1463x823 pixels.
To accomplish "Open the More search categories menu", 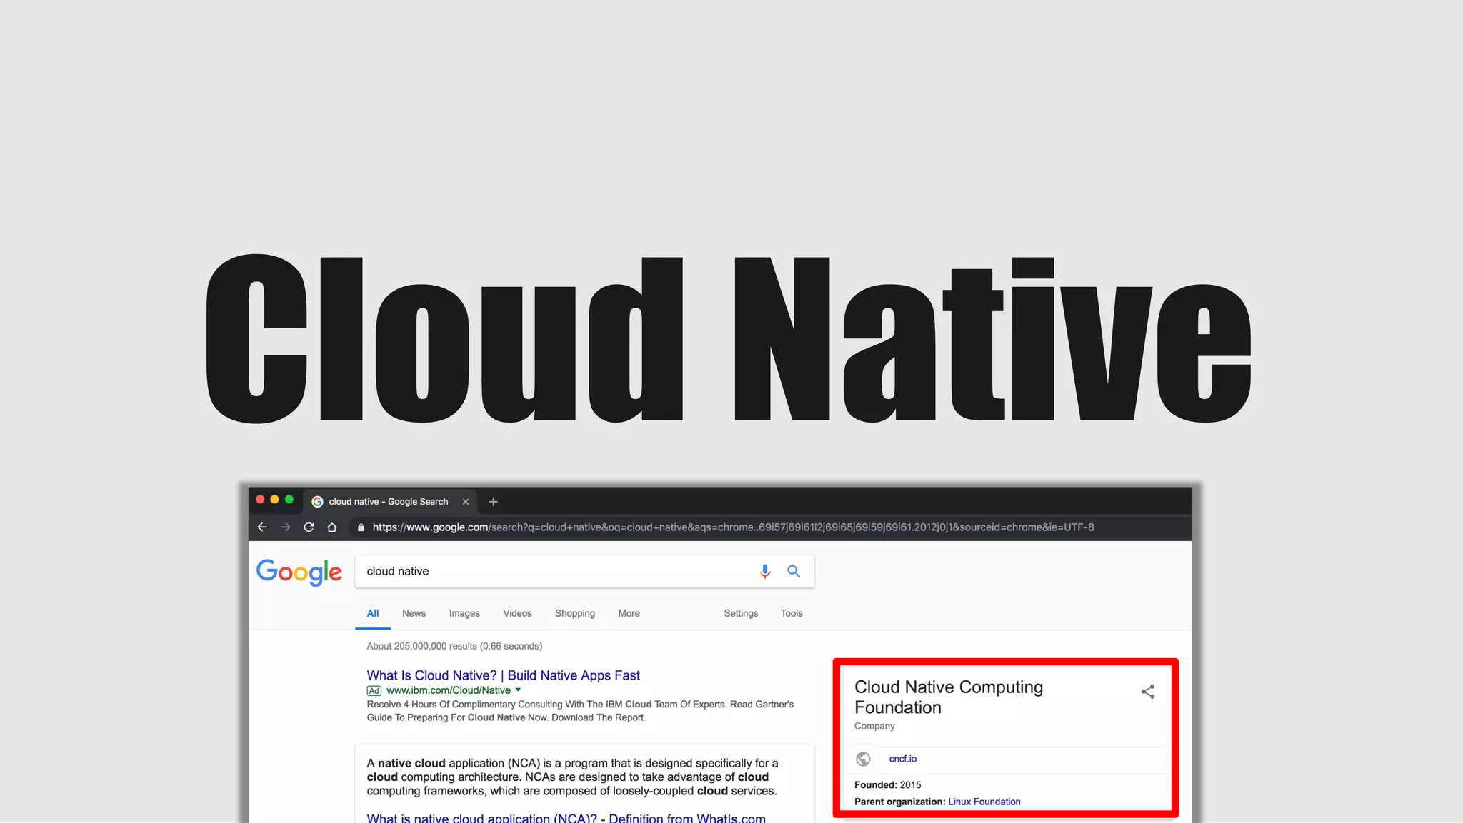I will 629,613.
